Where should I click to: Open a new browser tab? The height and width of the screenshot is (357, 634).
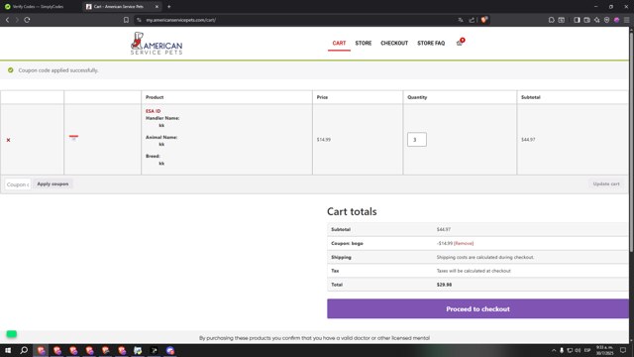(169, 7)
